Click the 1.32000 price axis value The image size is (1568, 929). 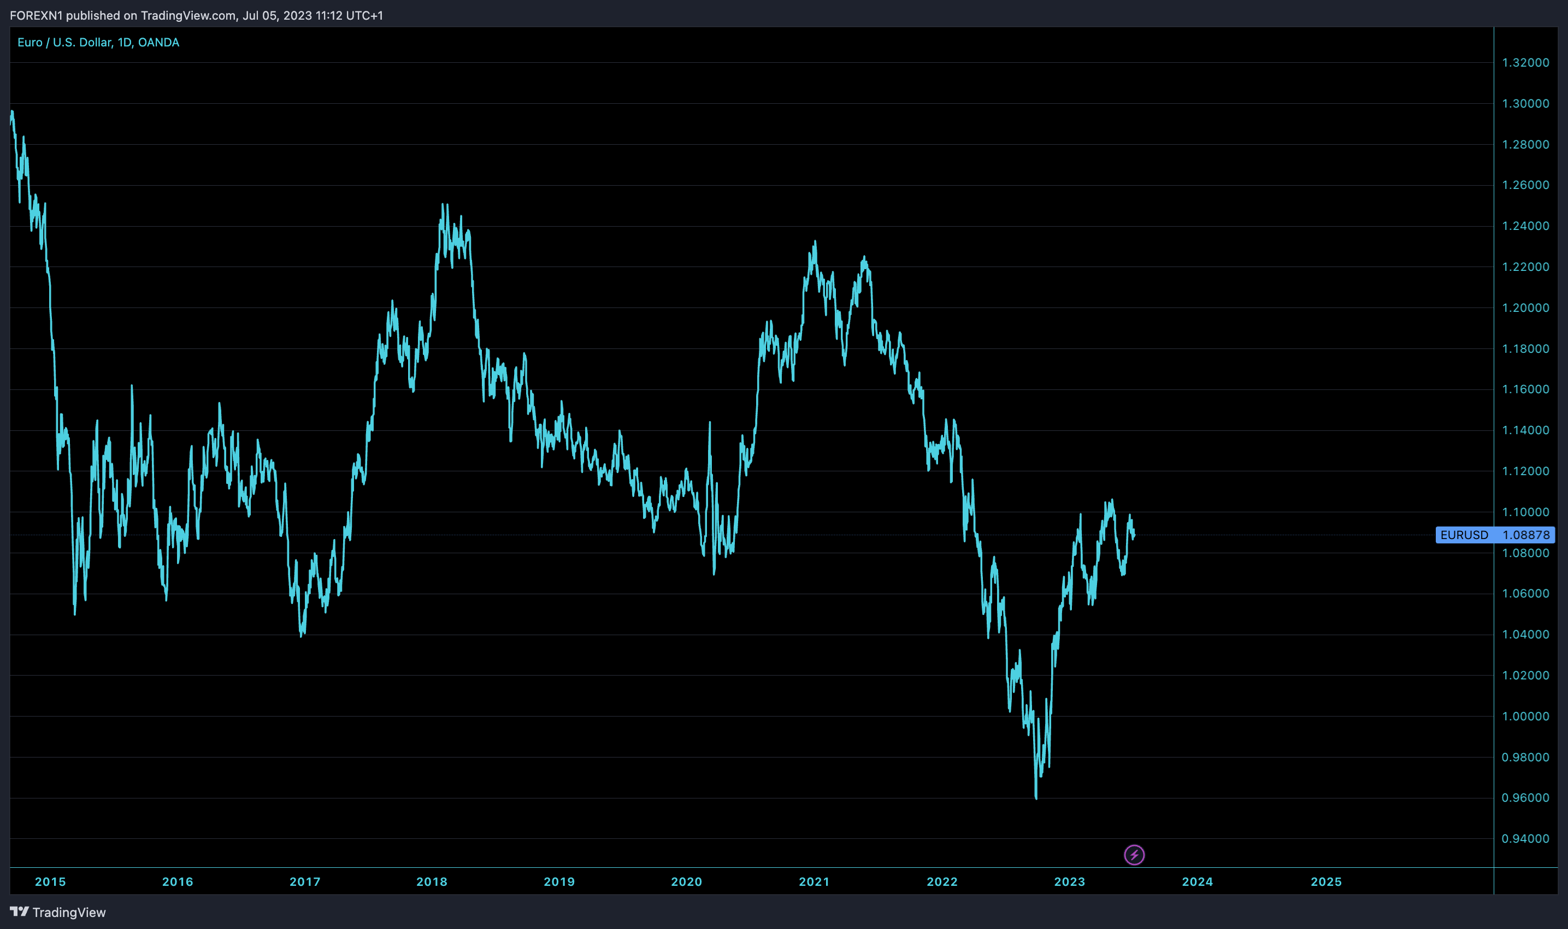tap(1525, 63)
